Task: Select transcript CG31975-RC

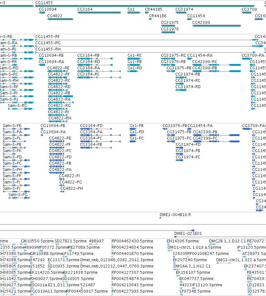Action: pos(173,55)
